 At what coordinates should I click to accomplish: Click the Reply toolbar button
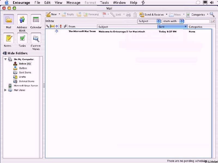(68, 14)
